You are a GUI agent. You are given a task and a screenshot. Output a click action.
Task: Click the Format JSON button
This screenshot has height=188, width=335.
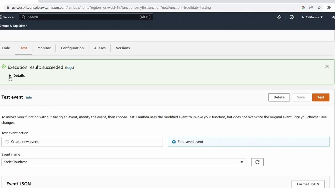point(308,184)
